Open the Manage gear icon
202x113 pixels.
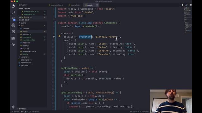[x=13, y=107]
